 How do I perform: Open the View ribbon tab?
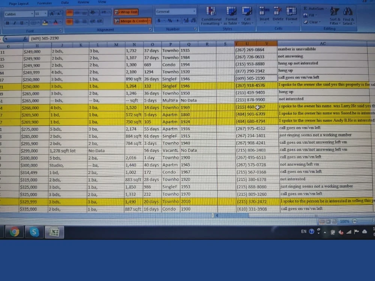tap(102, 2)
